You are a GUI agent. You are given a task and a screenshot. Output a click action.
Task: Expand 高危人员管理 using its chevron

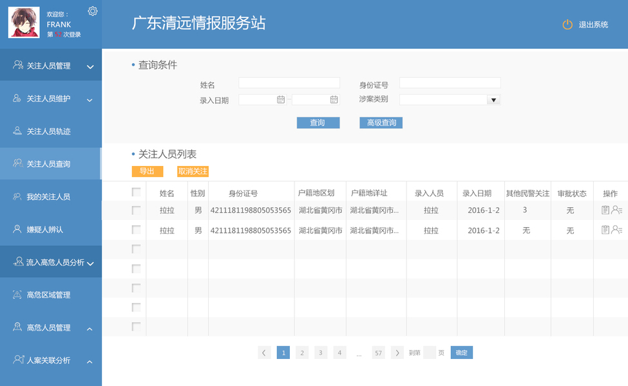[90, 329]
